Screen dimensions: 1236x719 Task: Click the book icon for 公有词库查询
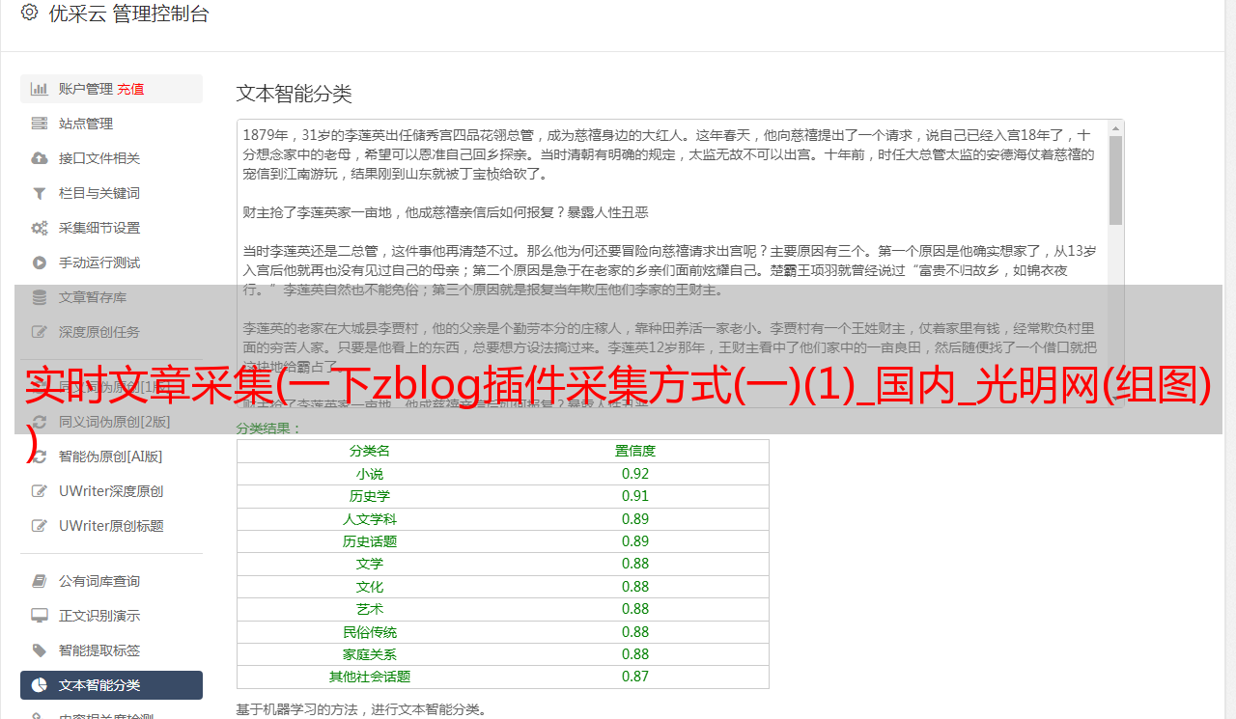(x=39, y=581)
